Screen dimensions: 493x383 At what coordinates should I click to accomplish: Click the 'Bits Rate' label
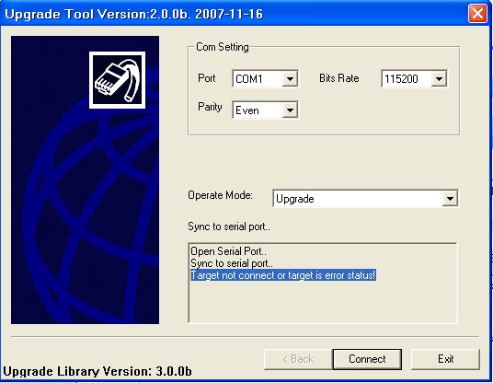click(338, 78)
